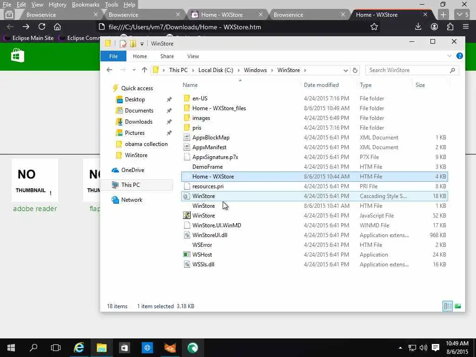Bookmark this page with star icon

pos(374,26)
